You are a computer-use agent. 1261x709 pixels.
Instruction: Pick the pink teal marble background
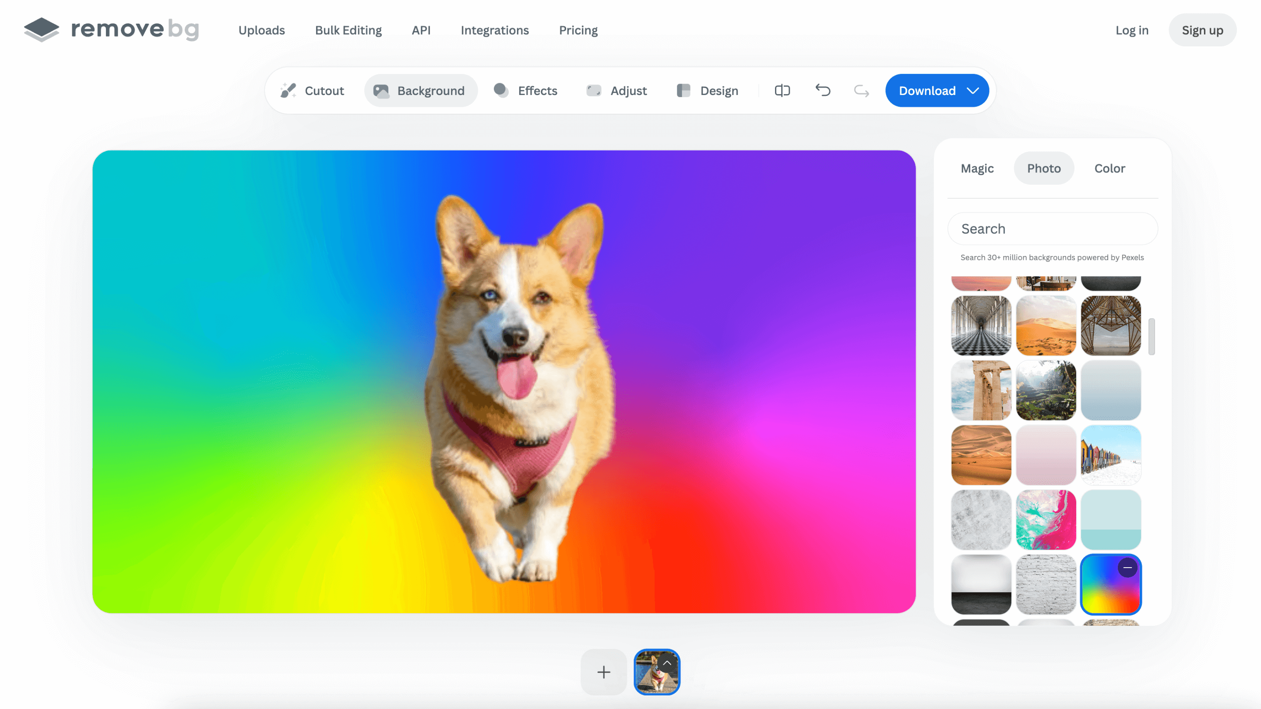(1046, 519)
